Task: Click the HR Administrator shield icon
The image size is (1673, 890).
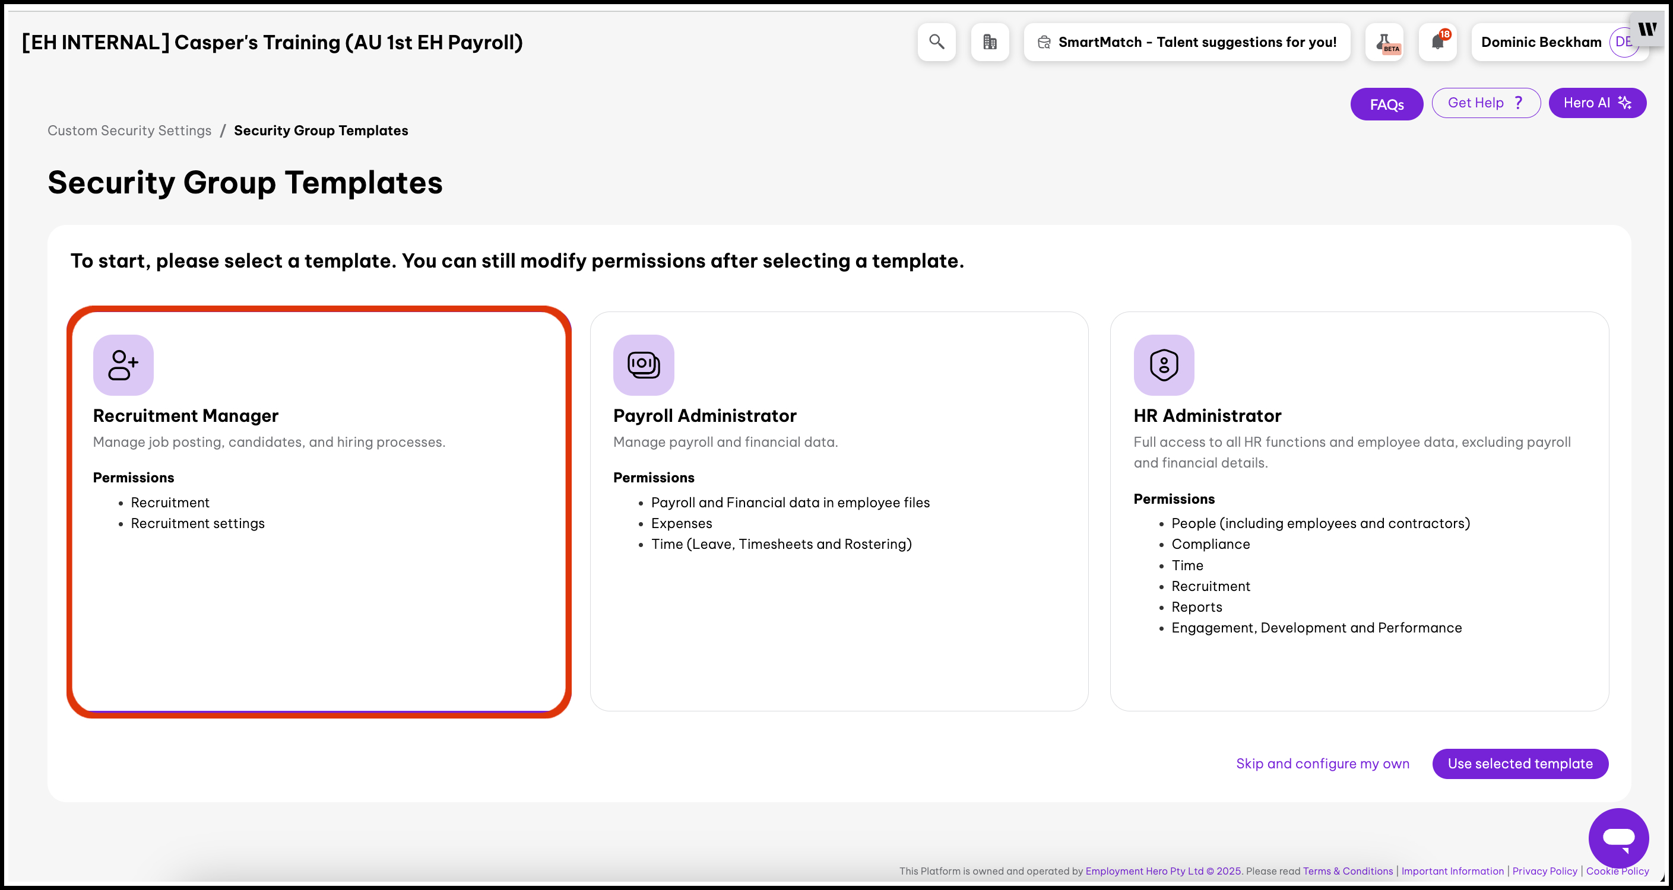Action: tap(1163, 365)
